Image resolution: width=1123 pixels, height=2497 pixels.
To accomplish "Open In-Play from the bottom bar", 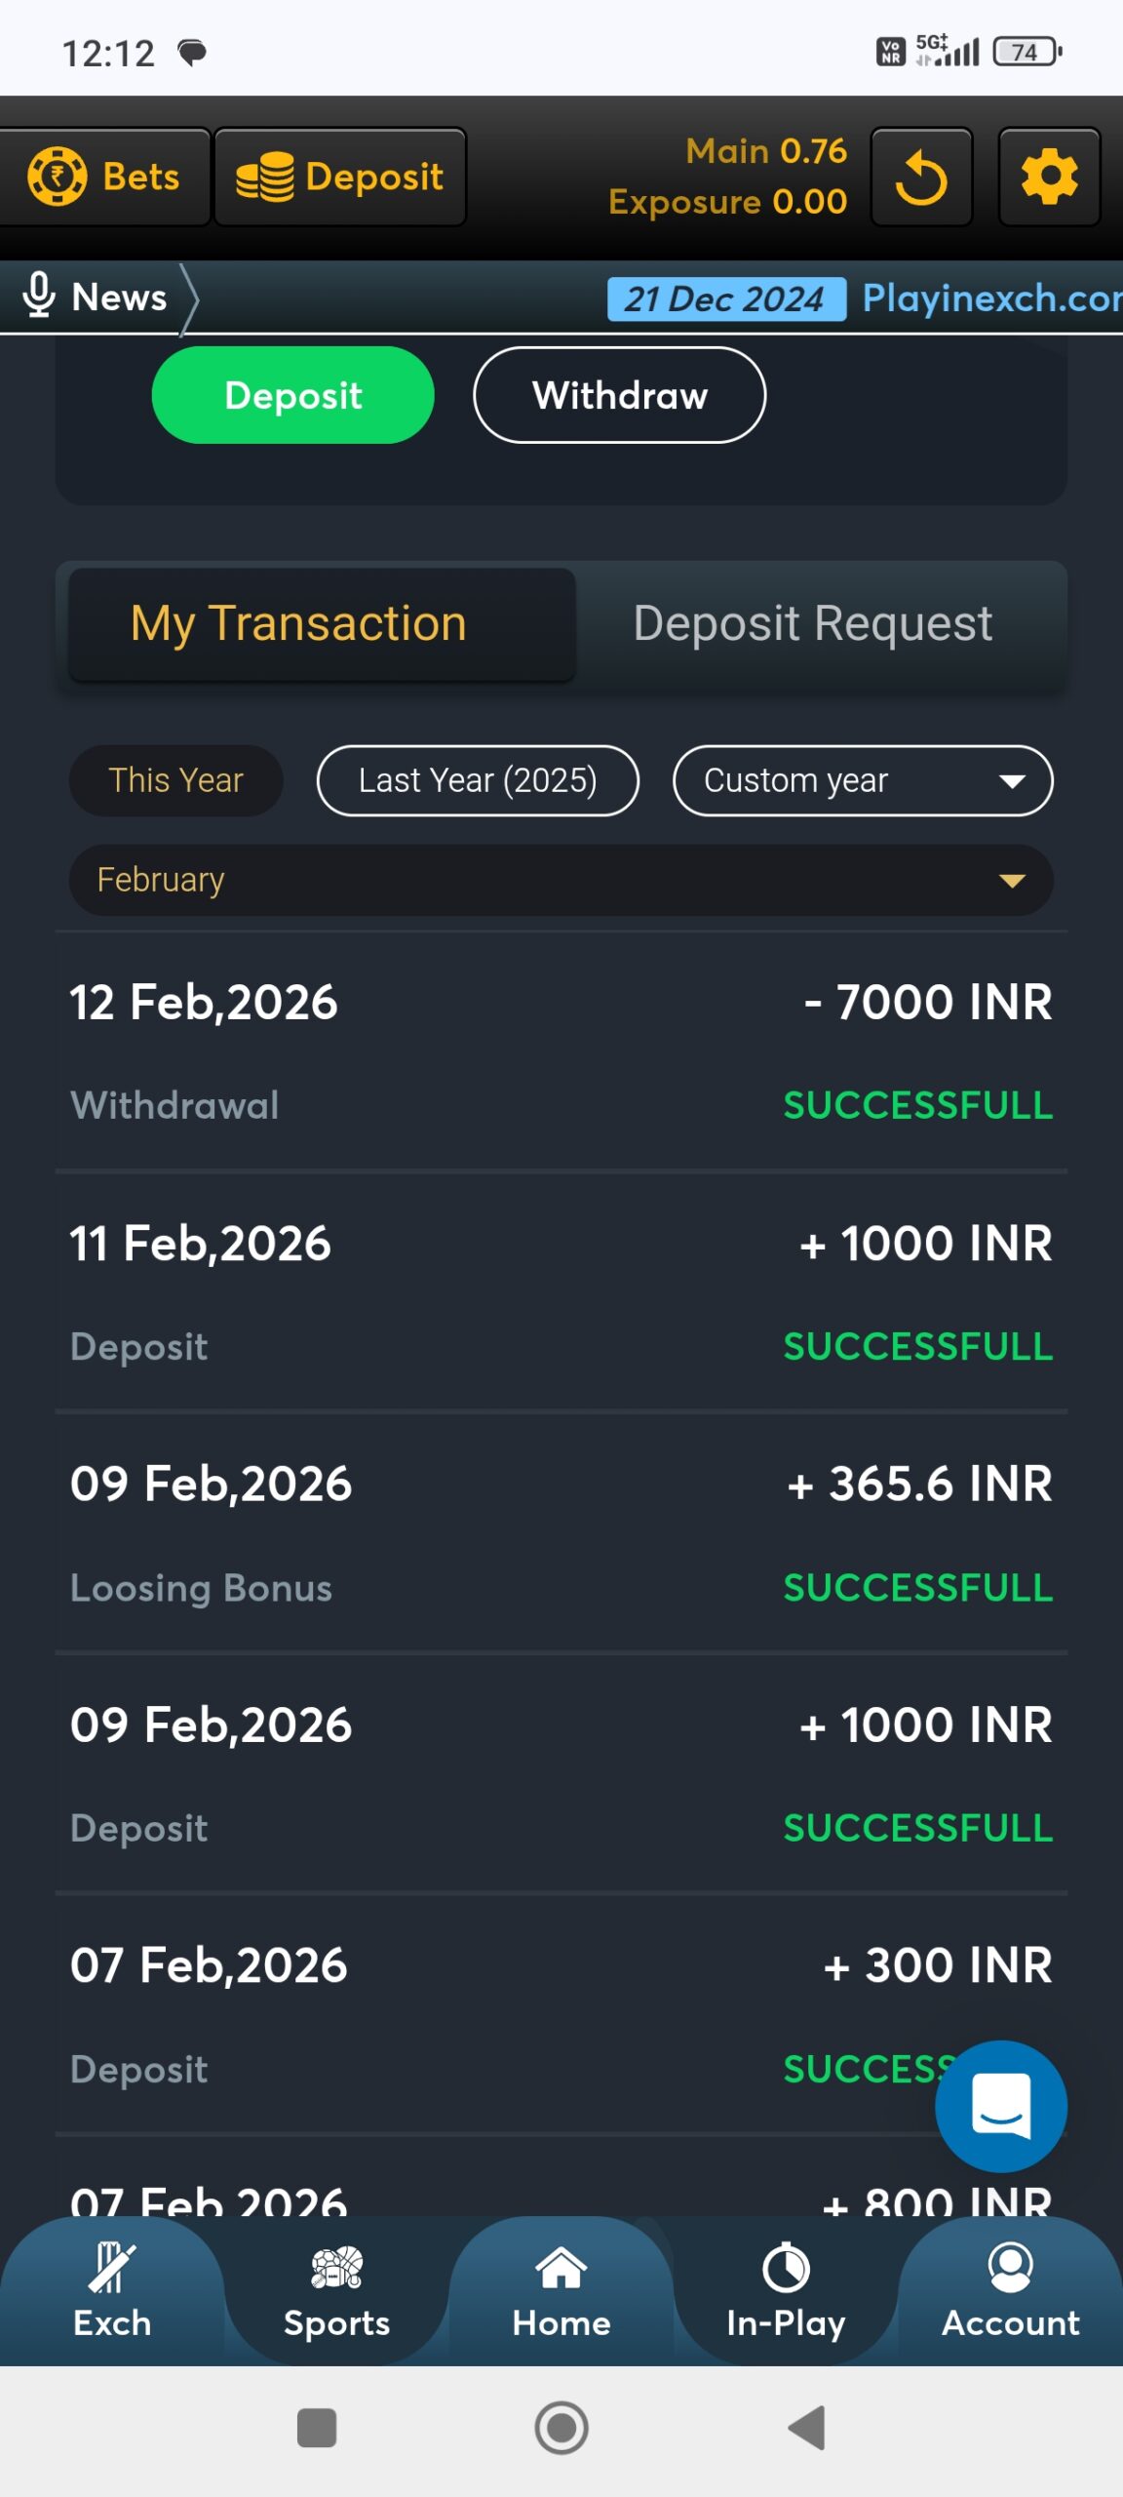I will (x=786, y=2268).
